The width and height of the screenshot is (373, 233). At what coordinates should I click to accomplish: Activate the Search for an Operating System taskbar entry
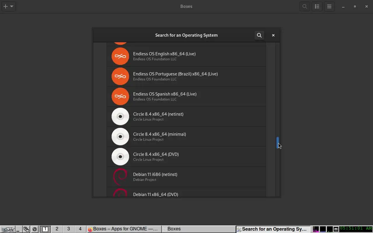click(273, 229)
